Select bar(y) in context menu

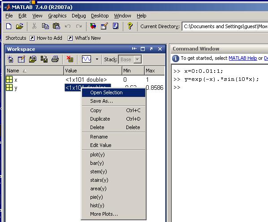point(113,163)
